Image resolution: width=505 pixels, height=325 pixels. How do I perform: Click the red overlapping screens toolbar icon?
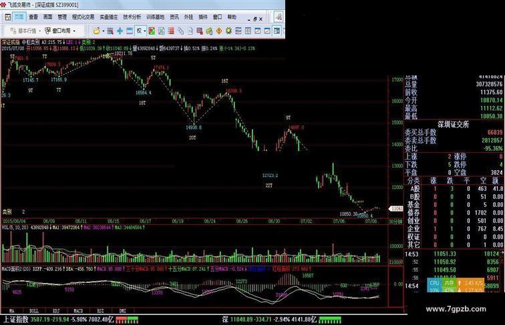point(200,31)
